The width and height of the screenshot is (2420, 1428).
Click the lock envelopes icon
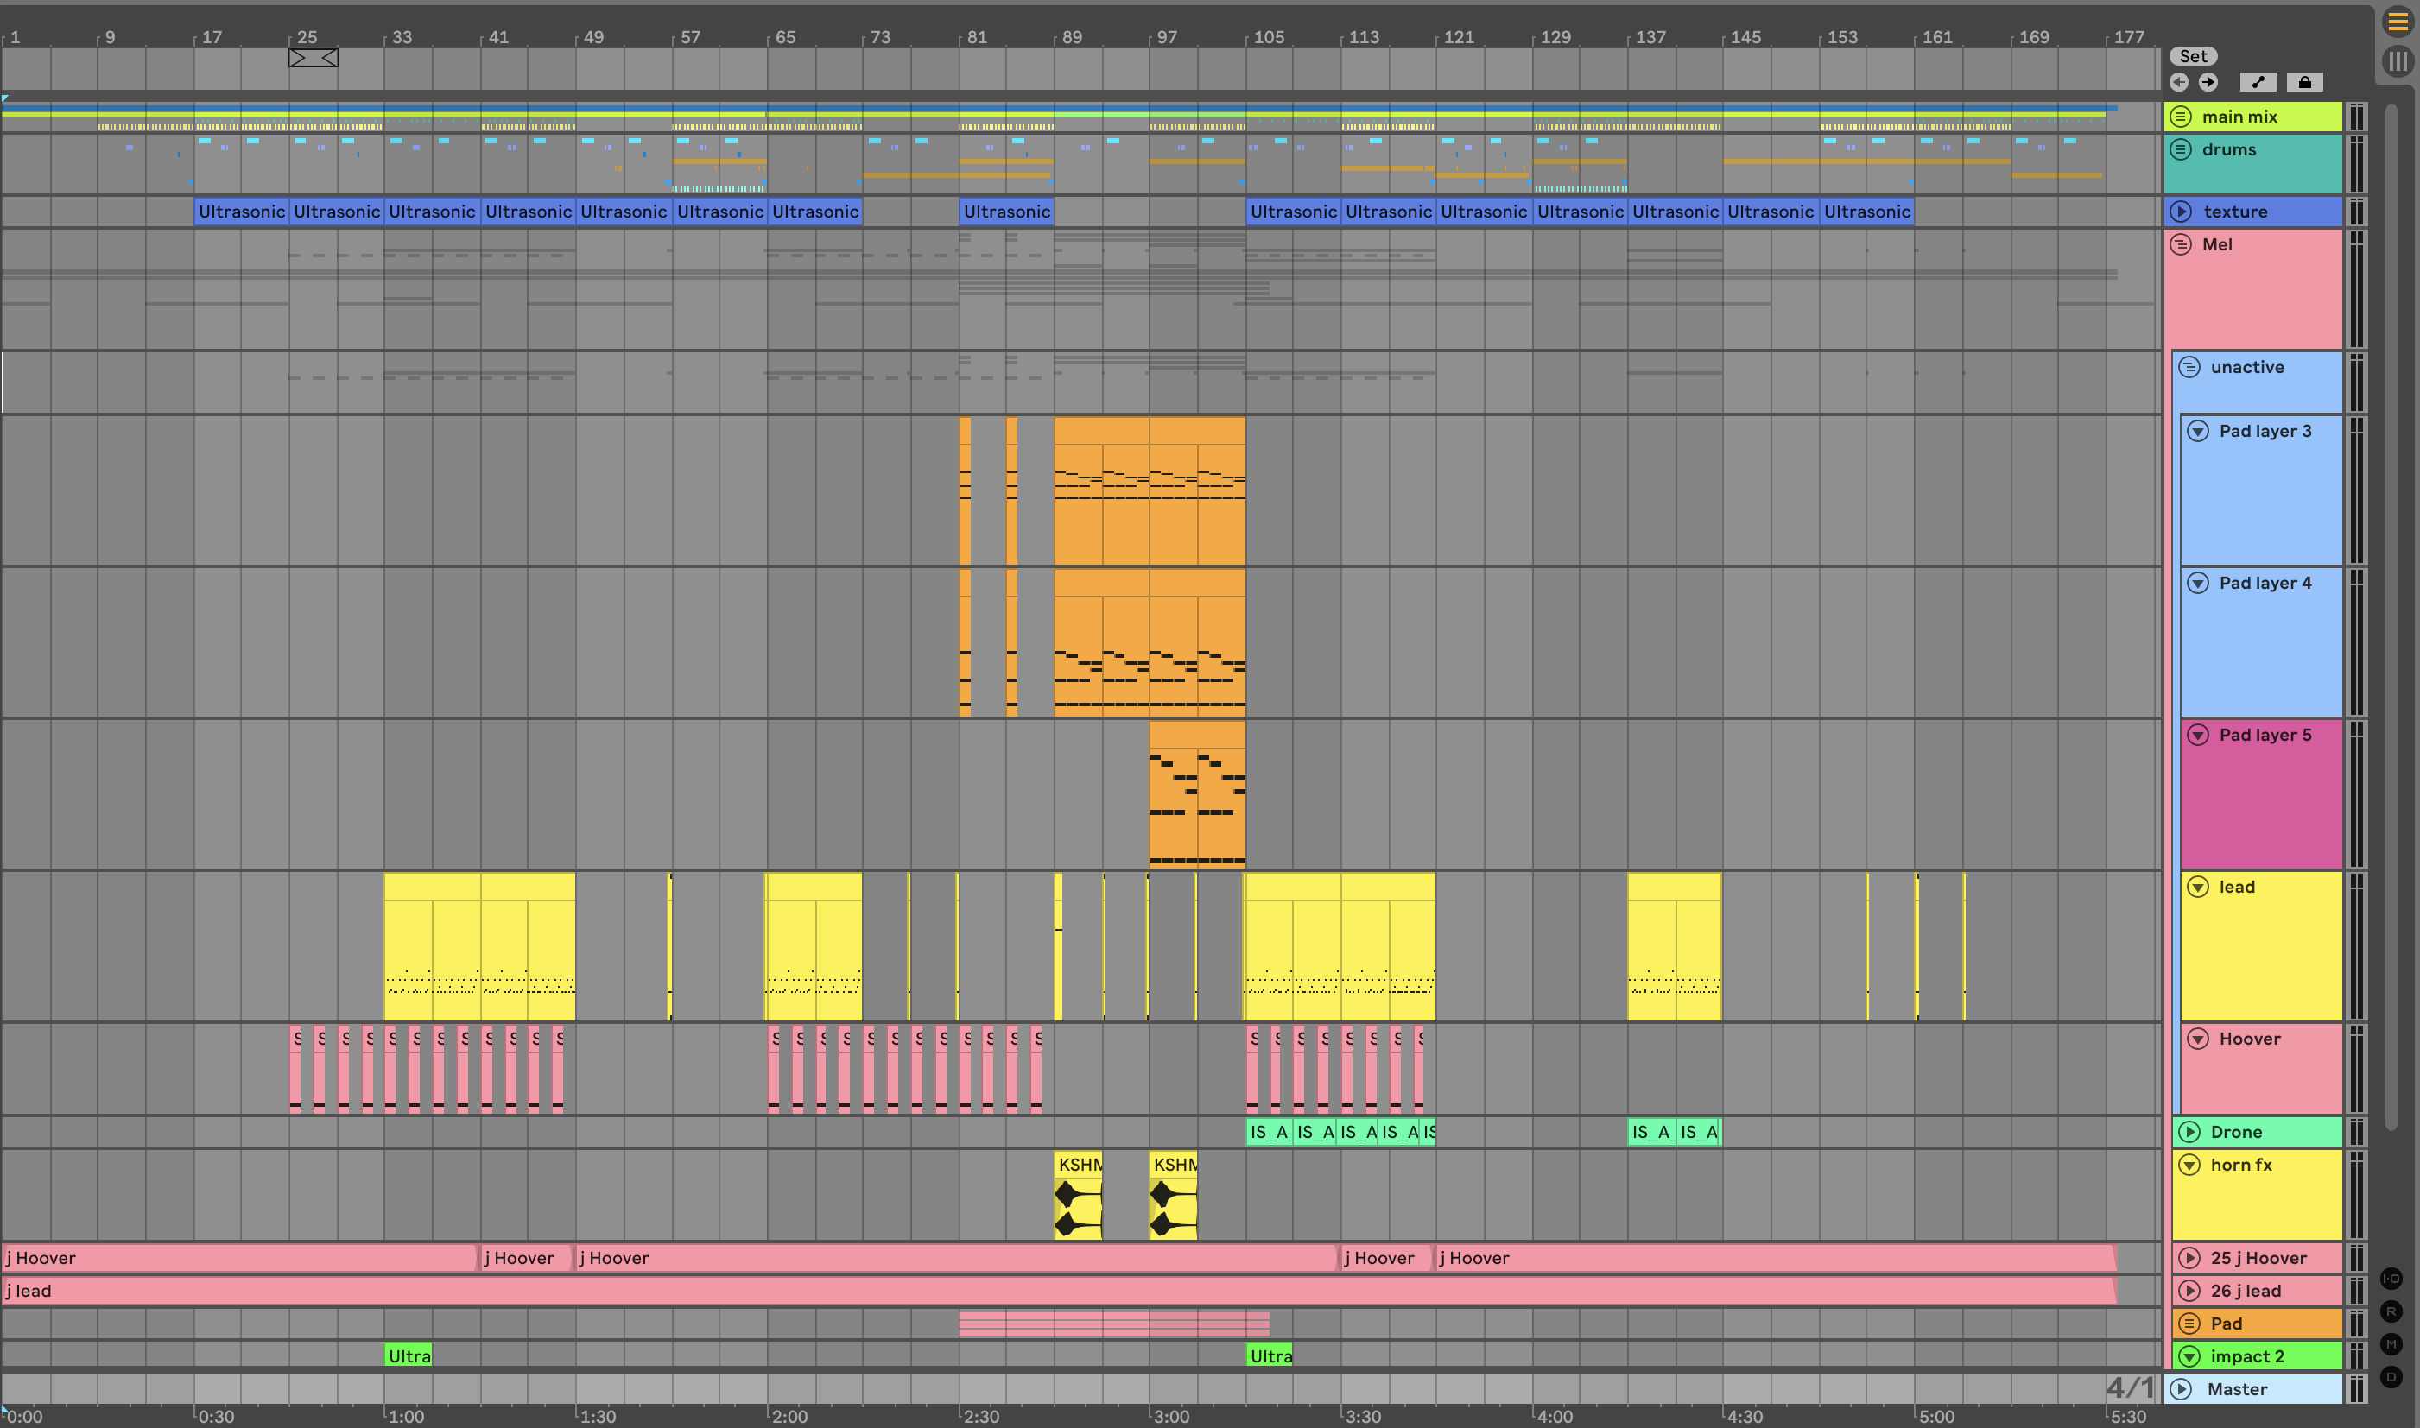[x=2304, y=83]
